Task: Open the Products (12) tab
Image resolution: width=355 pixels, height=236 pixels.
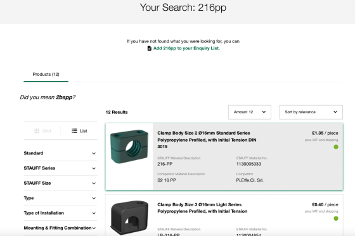Action: pos(46,75)
